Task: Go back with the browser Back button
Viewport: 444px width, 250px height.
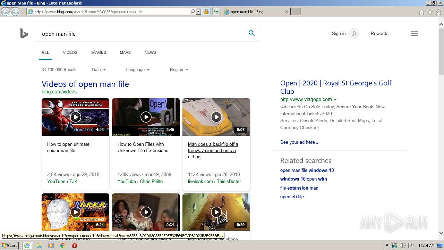Action: (x=5, y=11)
